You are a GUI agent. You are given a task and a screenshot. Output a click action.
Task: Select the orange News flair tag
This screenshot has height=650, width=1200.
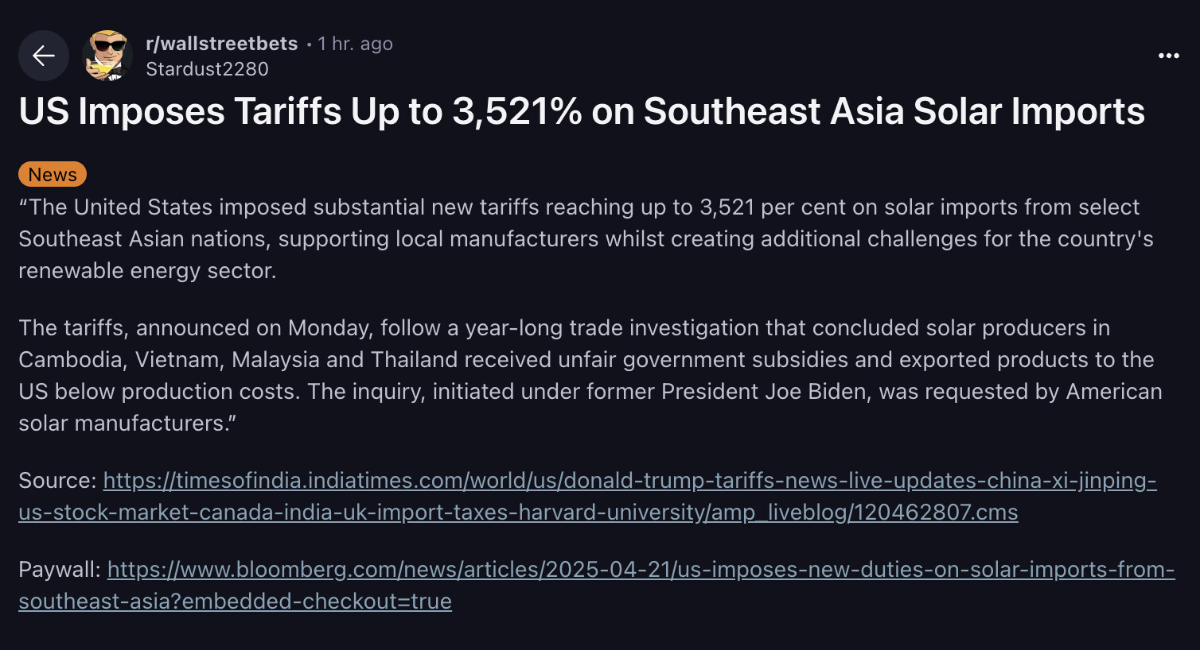(53, 174)
